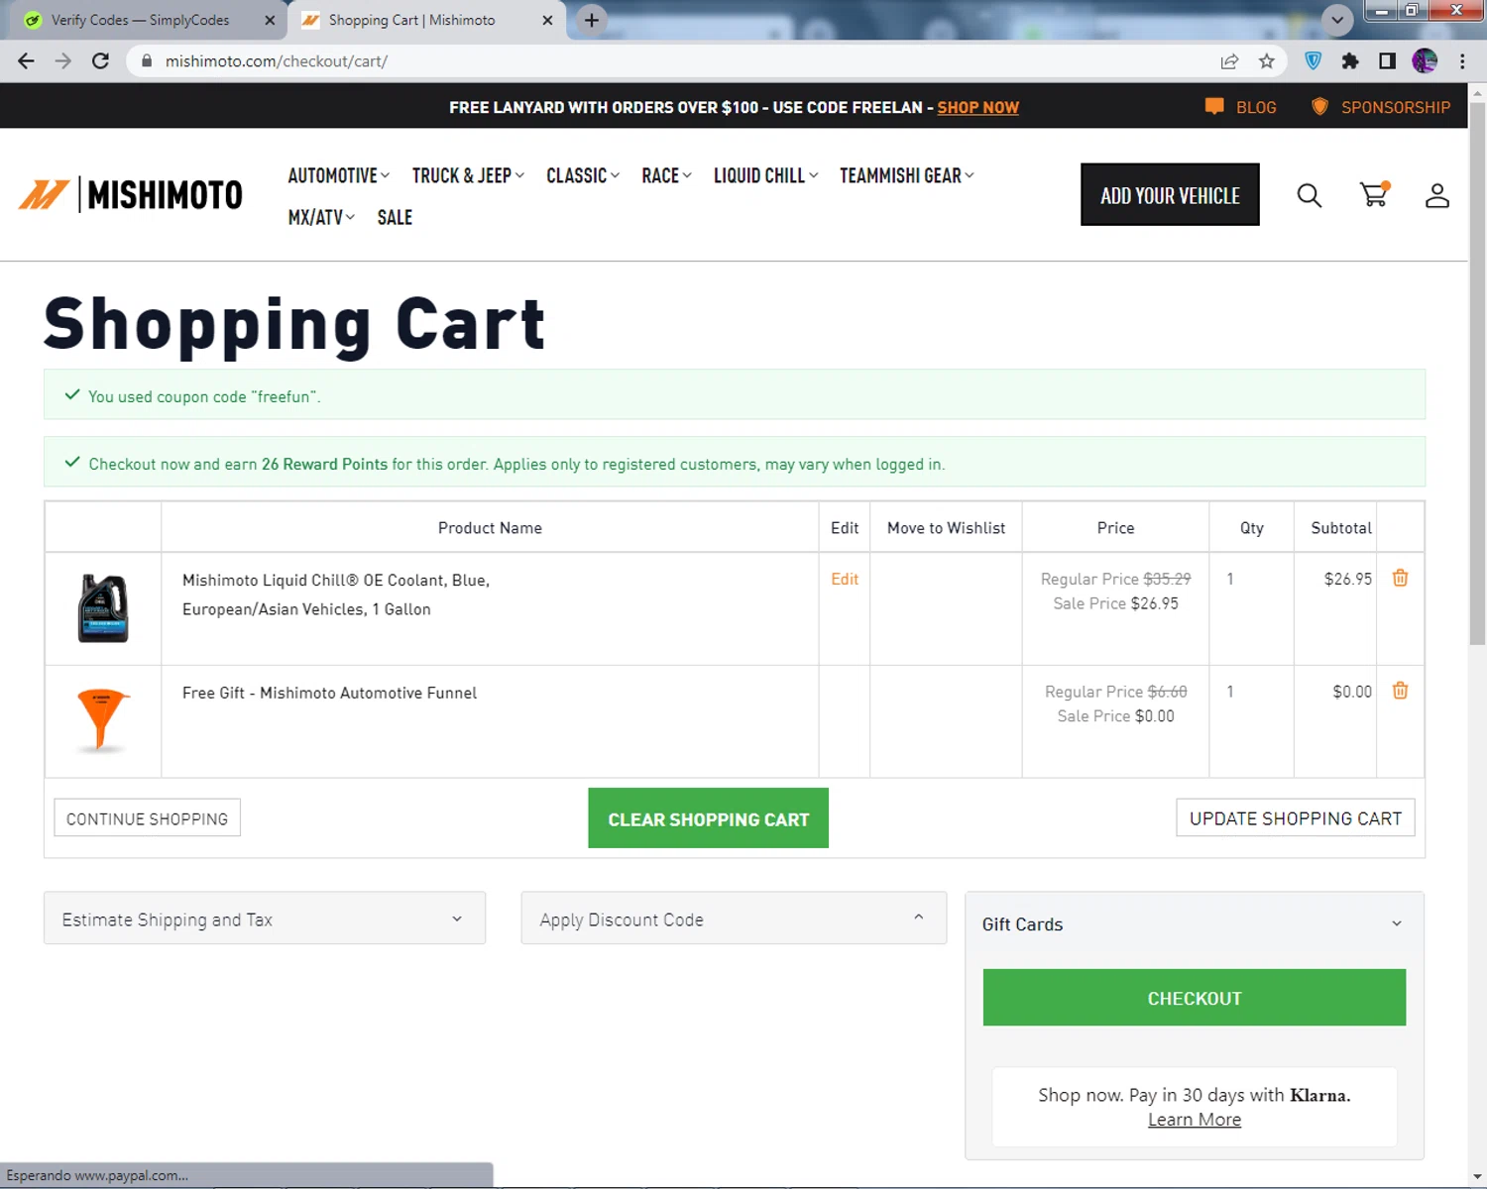The height and width of the screenshot is (1189, 1487).
Task: Click the Add Your Vehicle button
Action: (x=1170, y=194)
